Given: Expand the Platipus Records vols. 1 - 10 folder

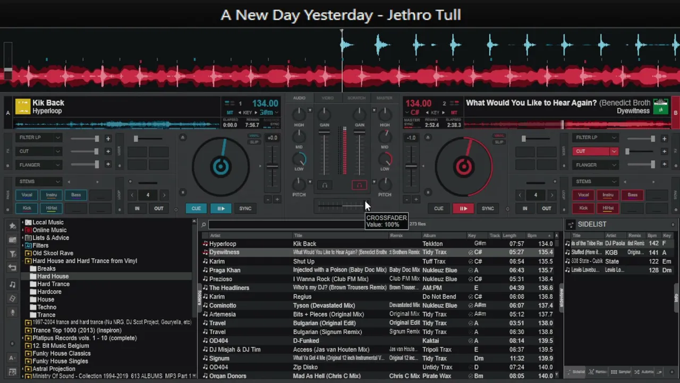Looking at the screenshot, I should point(23,338).
